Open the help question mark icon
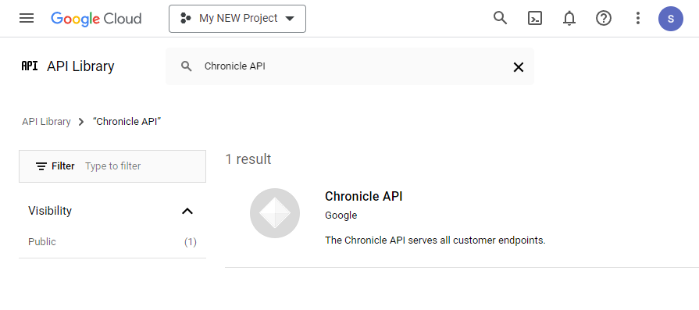Image resolution: width=699 pixels, height=310 pixels. coord(604,18)
